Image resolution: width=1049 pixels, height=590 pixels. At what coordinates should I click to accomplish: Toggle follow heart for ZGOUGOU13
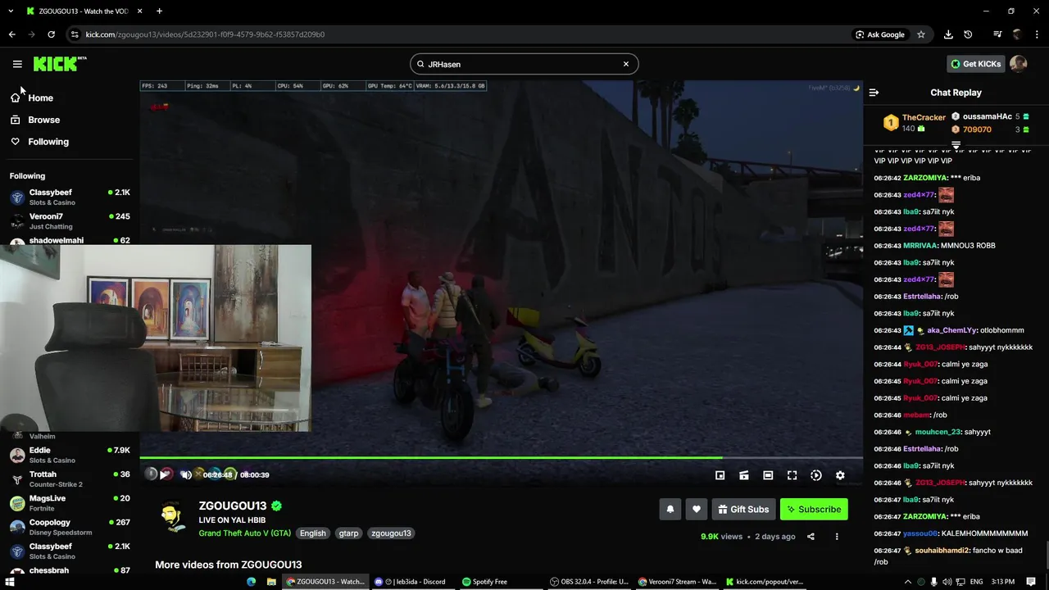coord(697,509)
